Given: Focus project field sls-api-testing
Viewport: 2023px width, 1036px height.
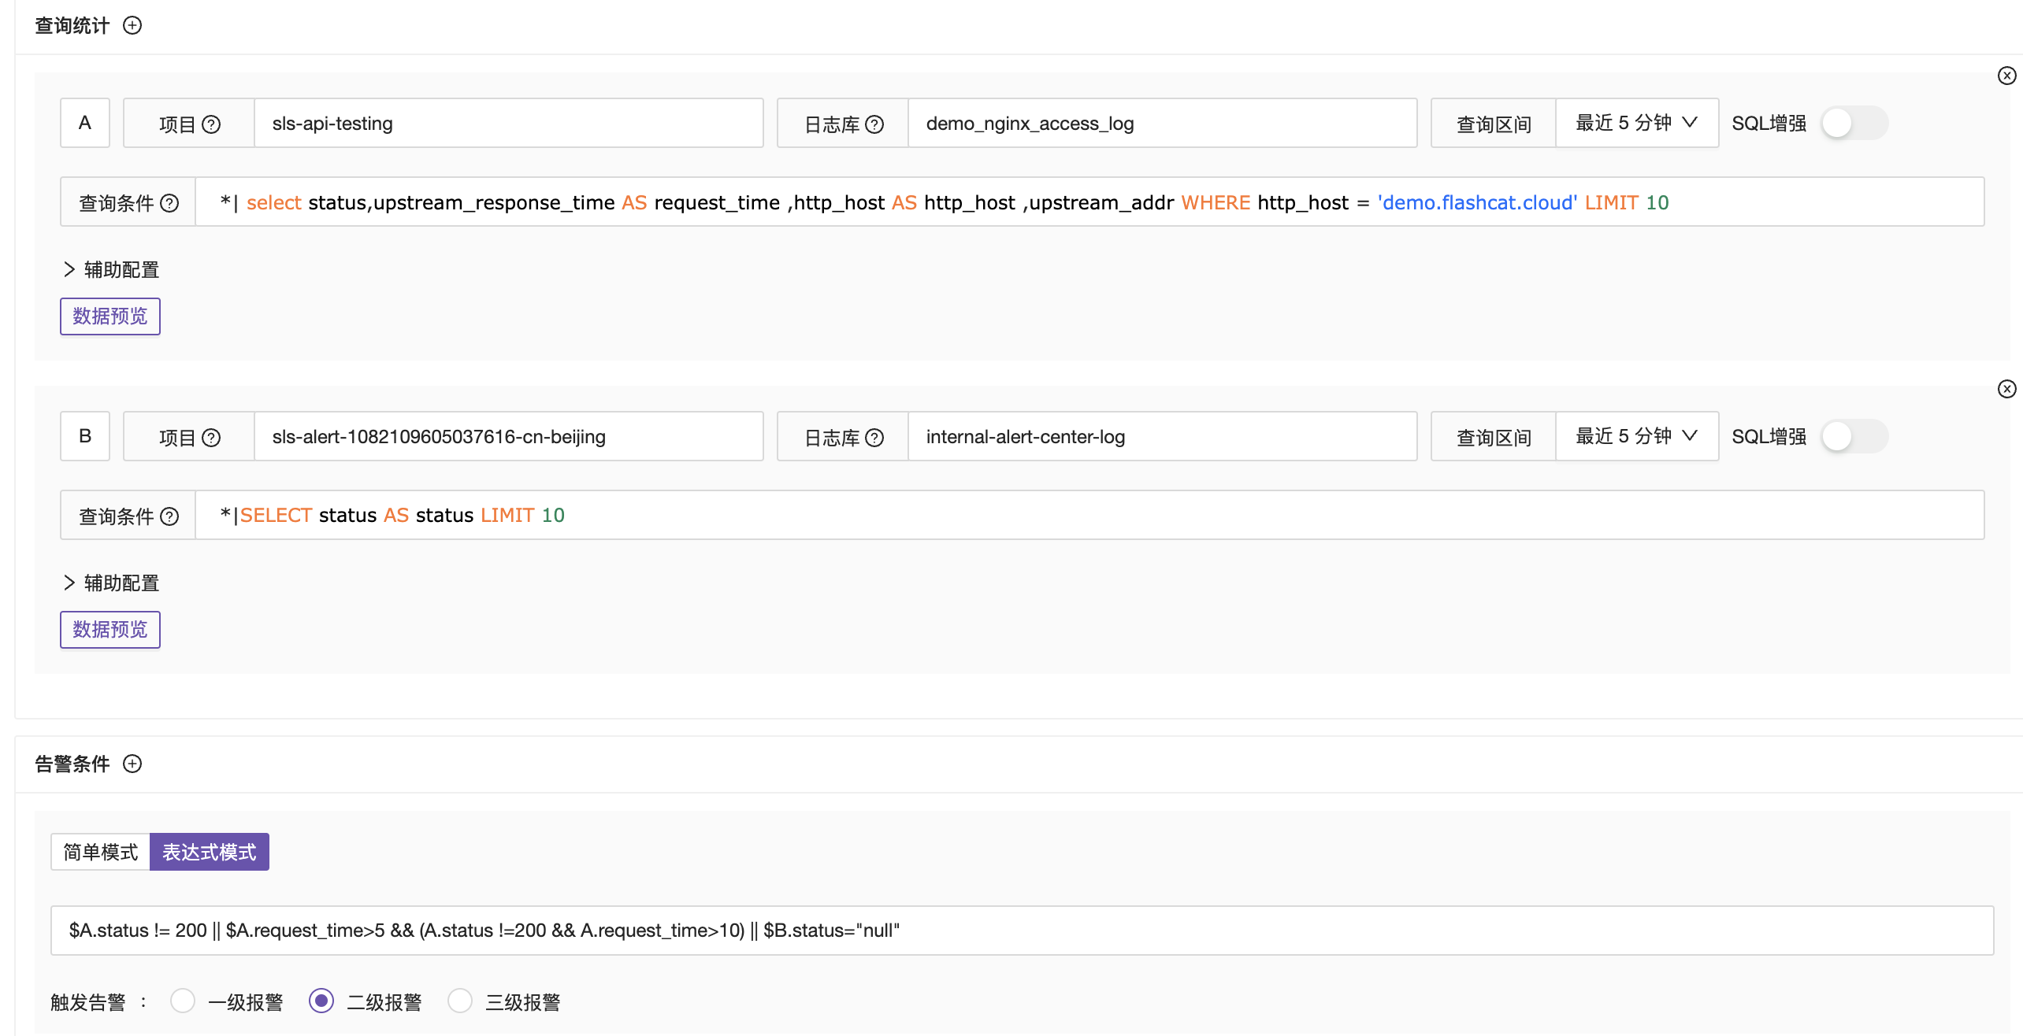Looking at the screenshot, I should pos(509,123).
